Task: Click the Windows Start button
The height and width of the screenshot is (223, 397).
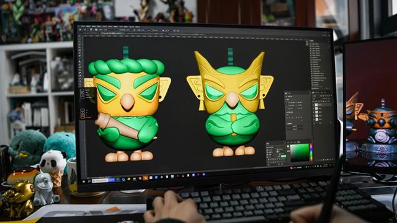Action: tap(84, 181)
